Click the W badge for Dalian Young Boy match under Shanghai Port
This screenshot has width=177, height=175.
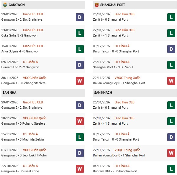171,81
